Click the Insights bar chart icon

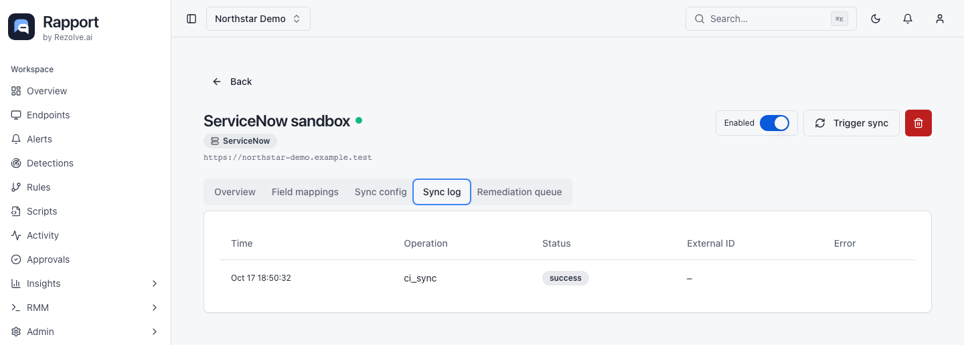click(16, 283)
